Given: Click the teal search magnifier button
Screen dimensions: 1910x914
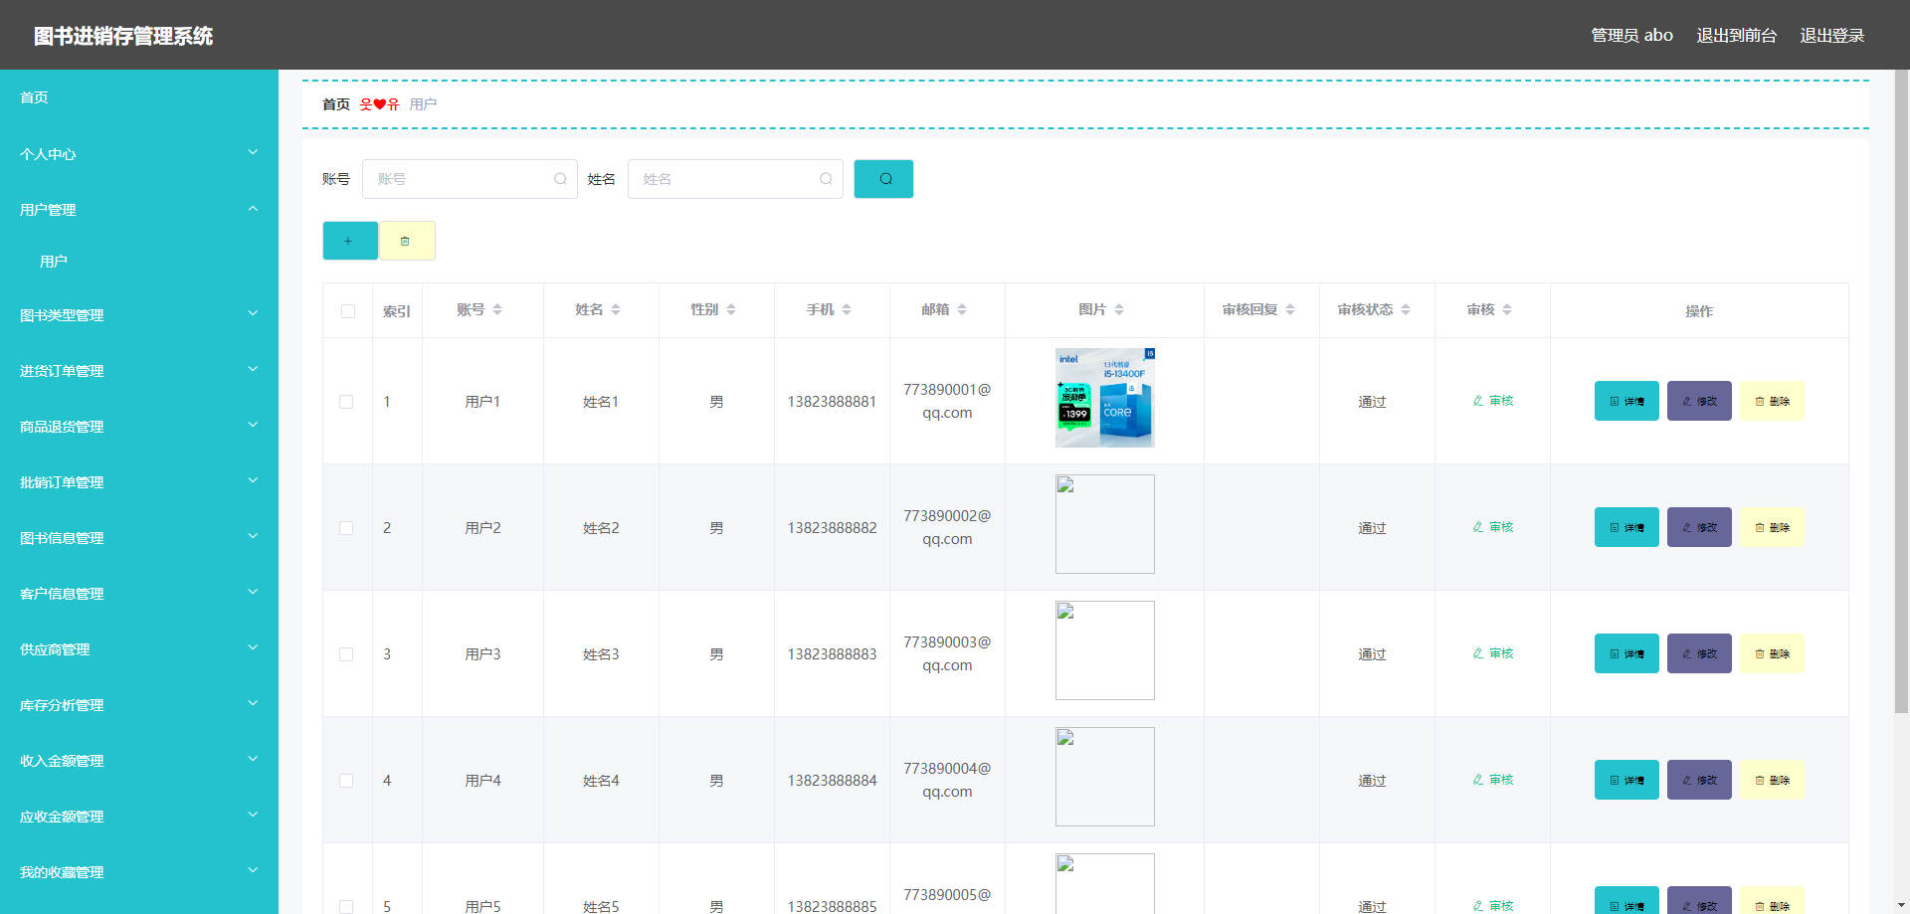Looking at the screenshot, I should tap(883, 179).
